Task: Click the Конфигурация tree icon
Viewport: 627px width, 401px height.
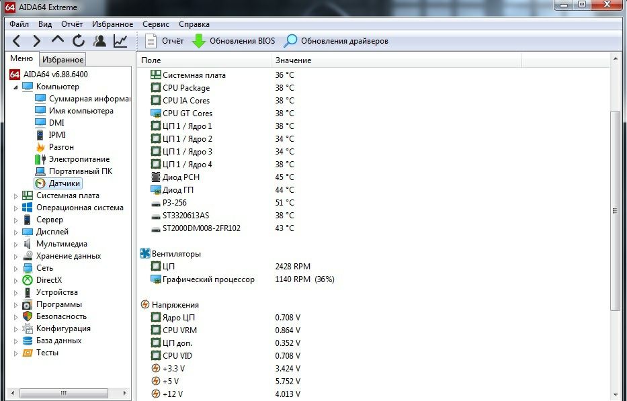Action: [27, 328]
